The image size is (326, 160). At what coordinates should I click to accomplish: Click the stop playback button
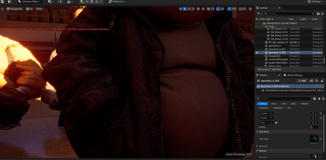coord(92,2)
